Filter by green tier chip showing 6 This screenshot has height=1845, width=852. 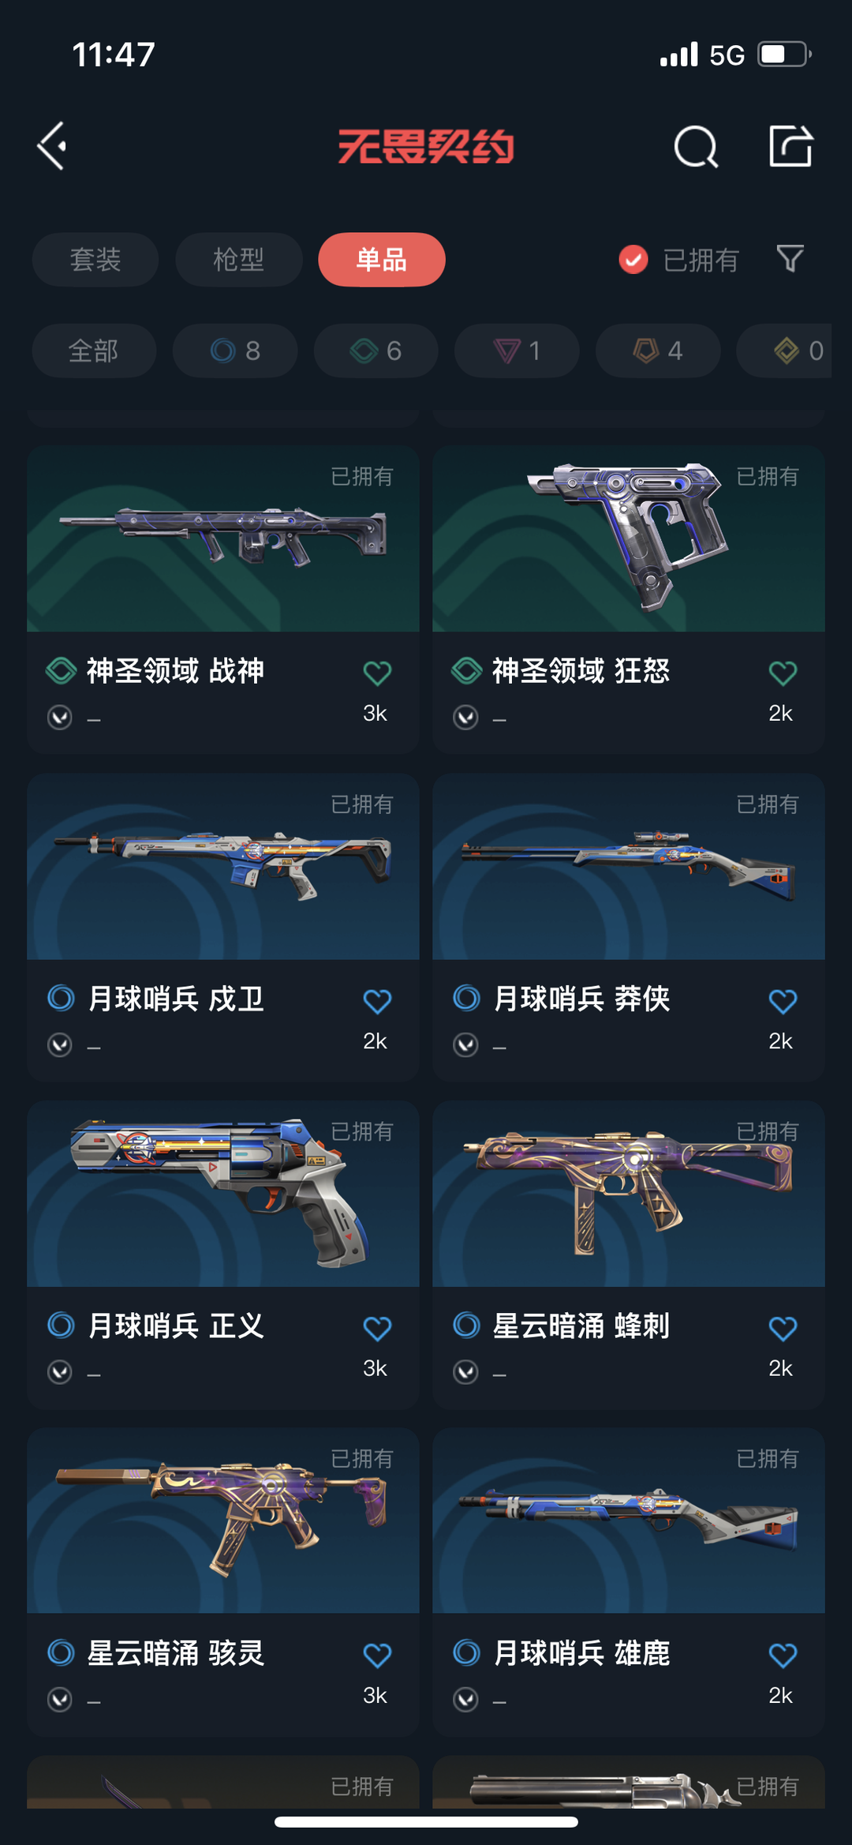point(376,351)
